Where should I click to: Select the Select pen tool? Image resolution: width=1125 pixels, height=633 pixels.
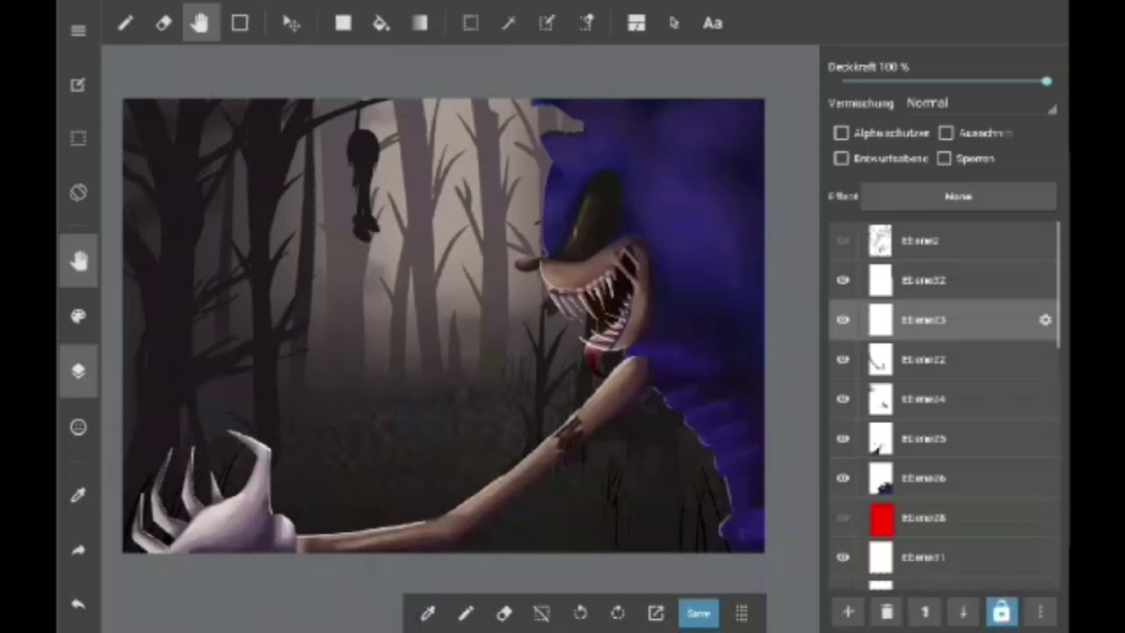pos(547,24)
